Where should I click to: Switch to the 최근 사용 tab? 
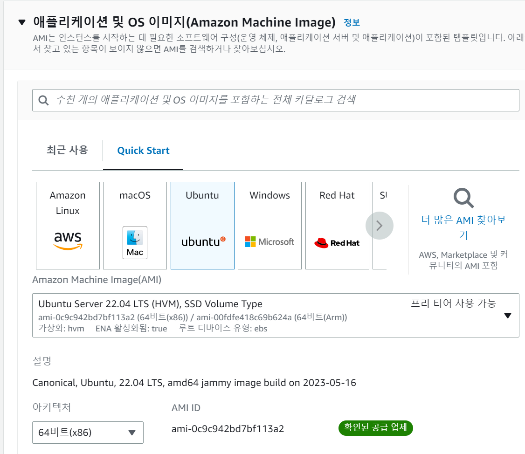click(x=67, y=150)
